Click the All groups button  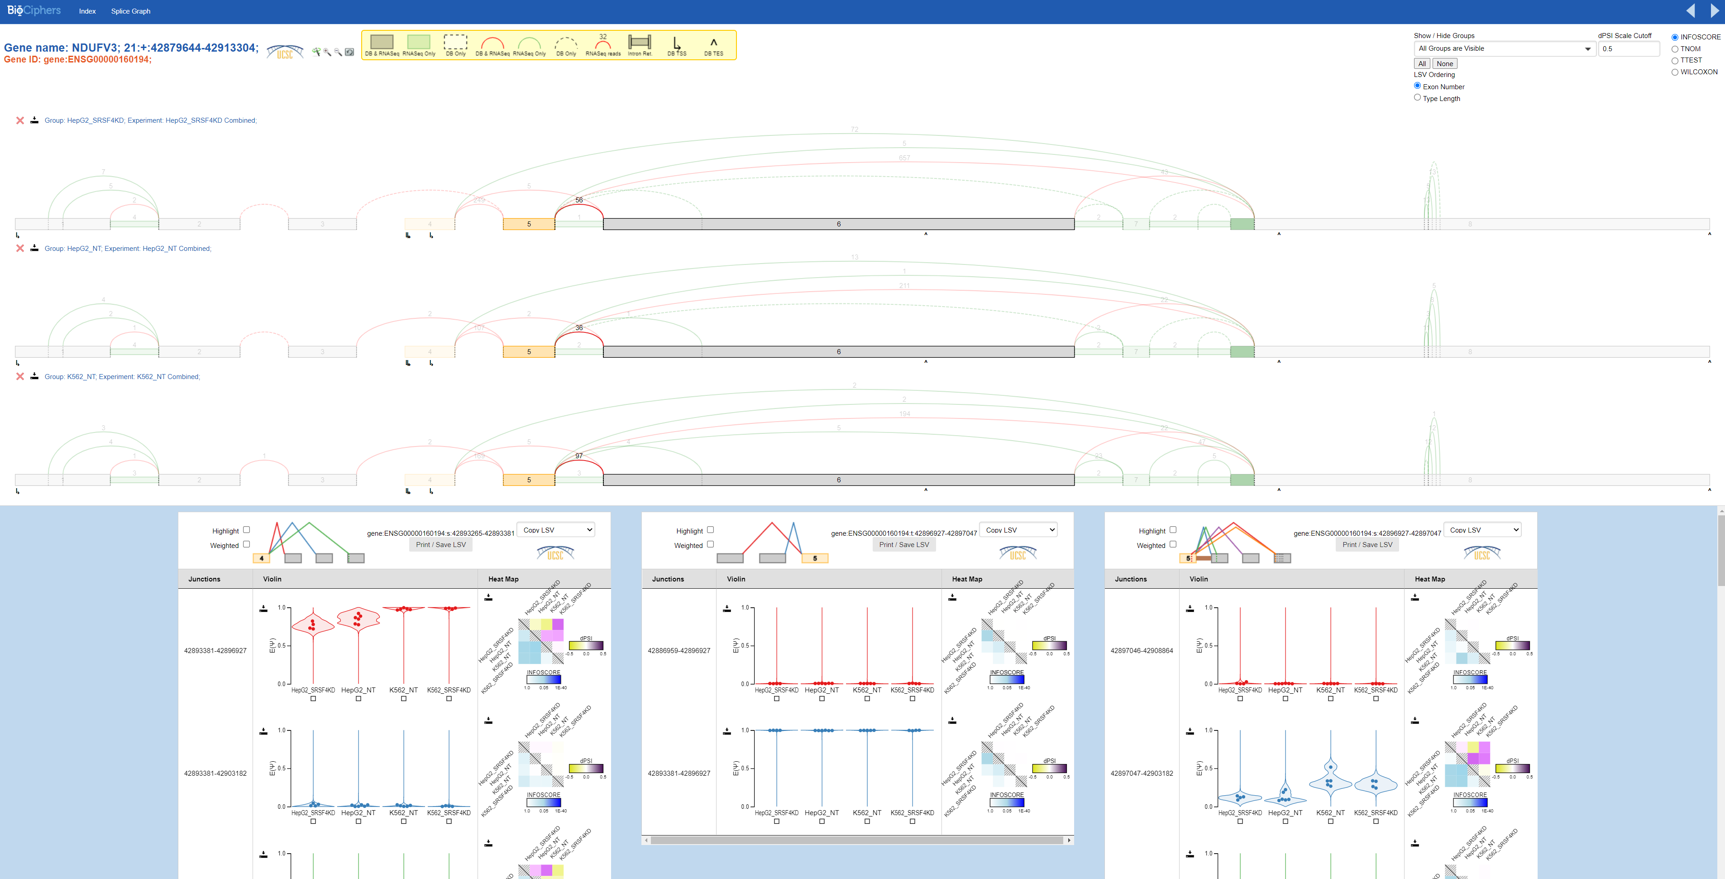tap(1422, 64)
